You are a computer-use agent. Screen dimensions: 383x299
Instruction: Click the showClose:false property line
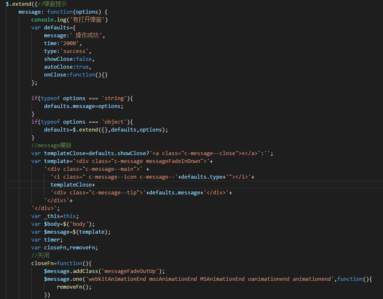point(69,59)
